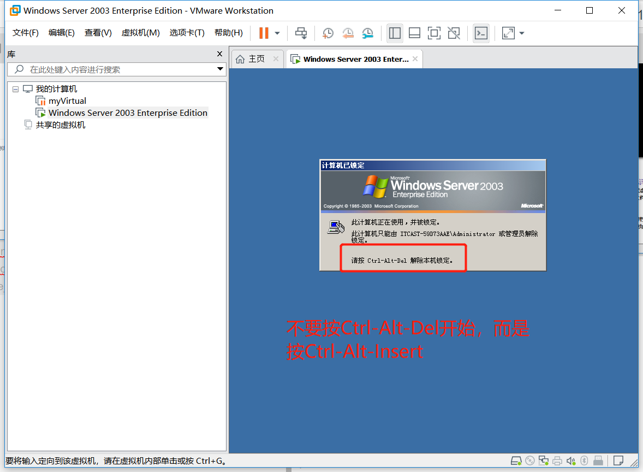Minimize the VMware Workstation window

click(x=558, y=10)
